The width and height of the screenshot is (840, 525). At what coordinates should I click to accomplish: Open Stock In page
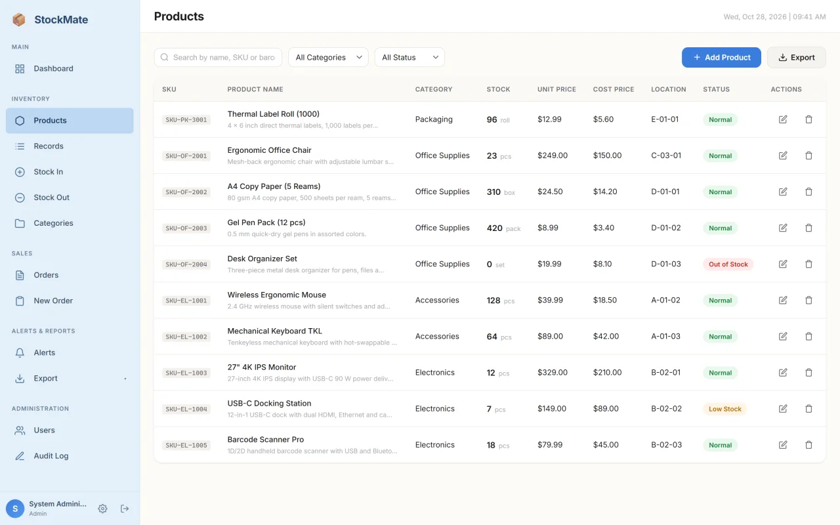[70, 171]
